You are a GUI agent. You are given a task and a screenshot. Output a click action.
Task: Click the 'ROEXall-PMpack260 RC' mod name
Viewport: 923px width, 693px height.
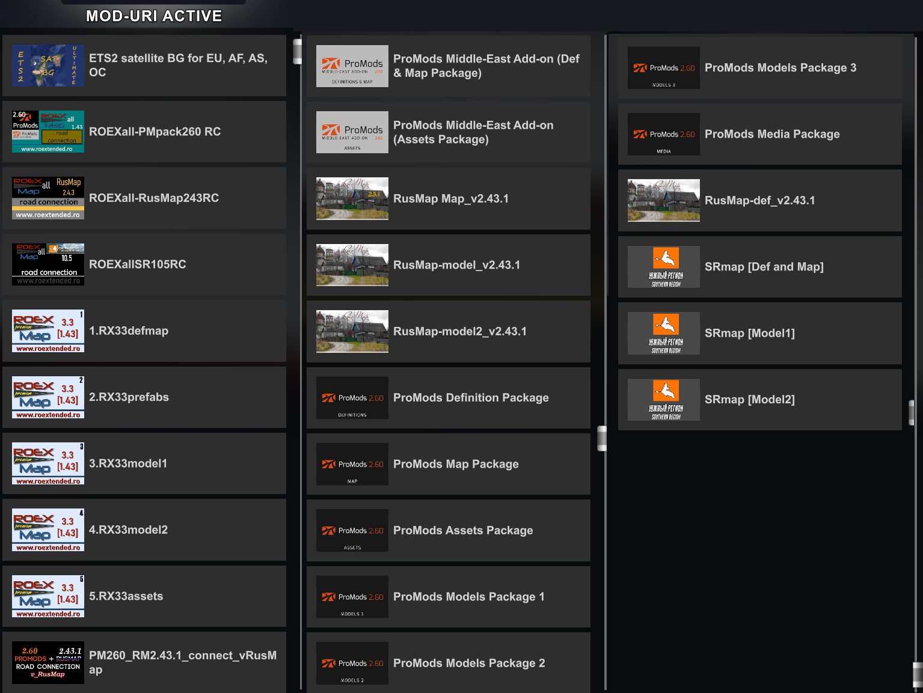[x=155, y=132]
